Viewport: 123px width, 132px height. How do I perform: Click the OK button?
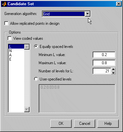pyautogui.click(x=61, y=124)
